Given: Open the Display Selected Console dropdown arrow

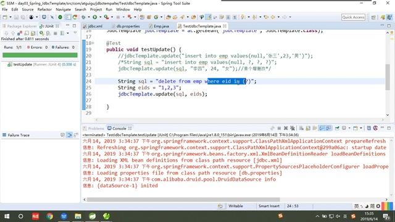Looking at the screenshot, I should coord(350,128).
